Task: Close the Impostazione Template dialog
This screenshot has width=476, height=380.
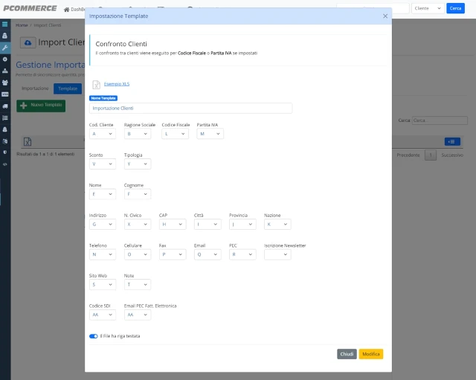Action: point(385,16)
